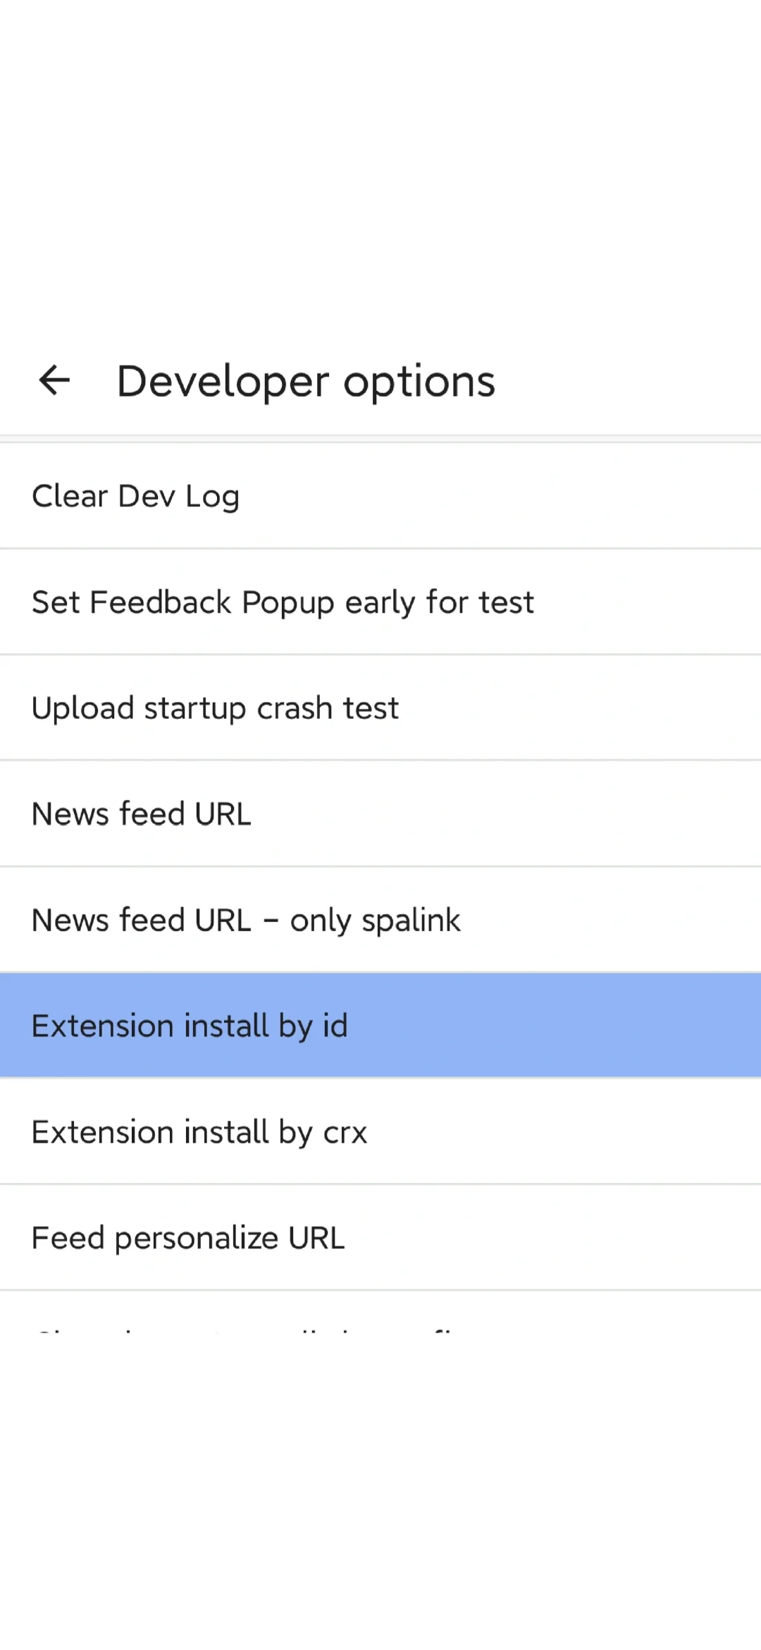Screen dimensions: 761x1650
Task: Install an extension from crx file
Action: pyautogui.click(x=380, y=1132)
